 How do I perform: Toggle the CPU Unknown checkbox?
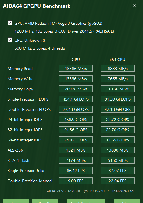[x=10, y=40]
